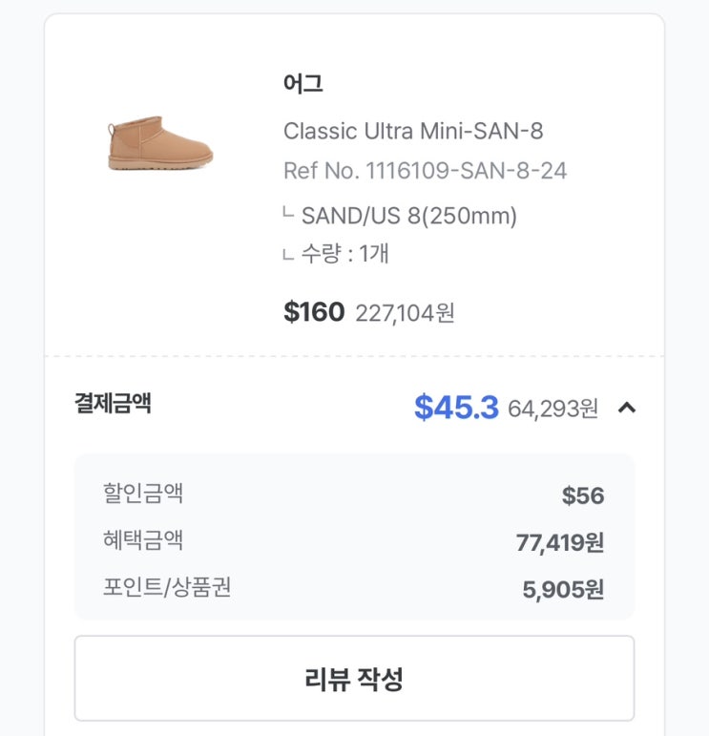The image size is (709, 736).
Task: Click the 리뷰 작성 button
Action: (x=354, y=679)
